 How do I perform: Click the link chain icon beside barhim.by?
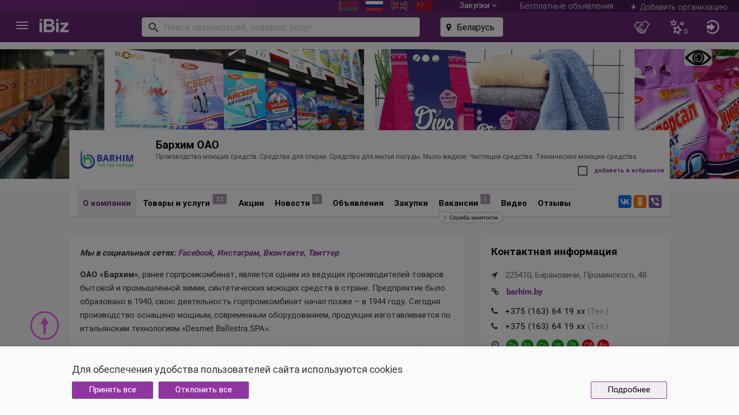point(494,292)
